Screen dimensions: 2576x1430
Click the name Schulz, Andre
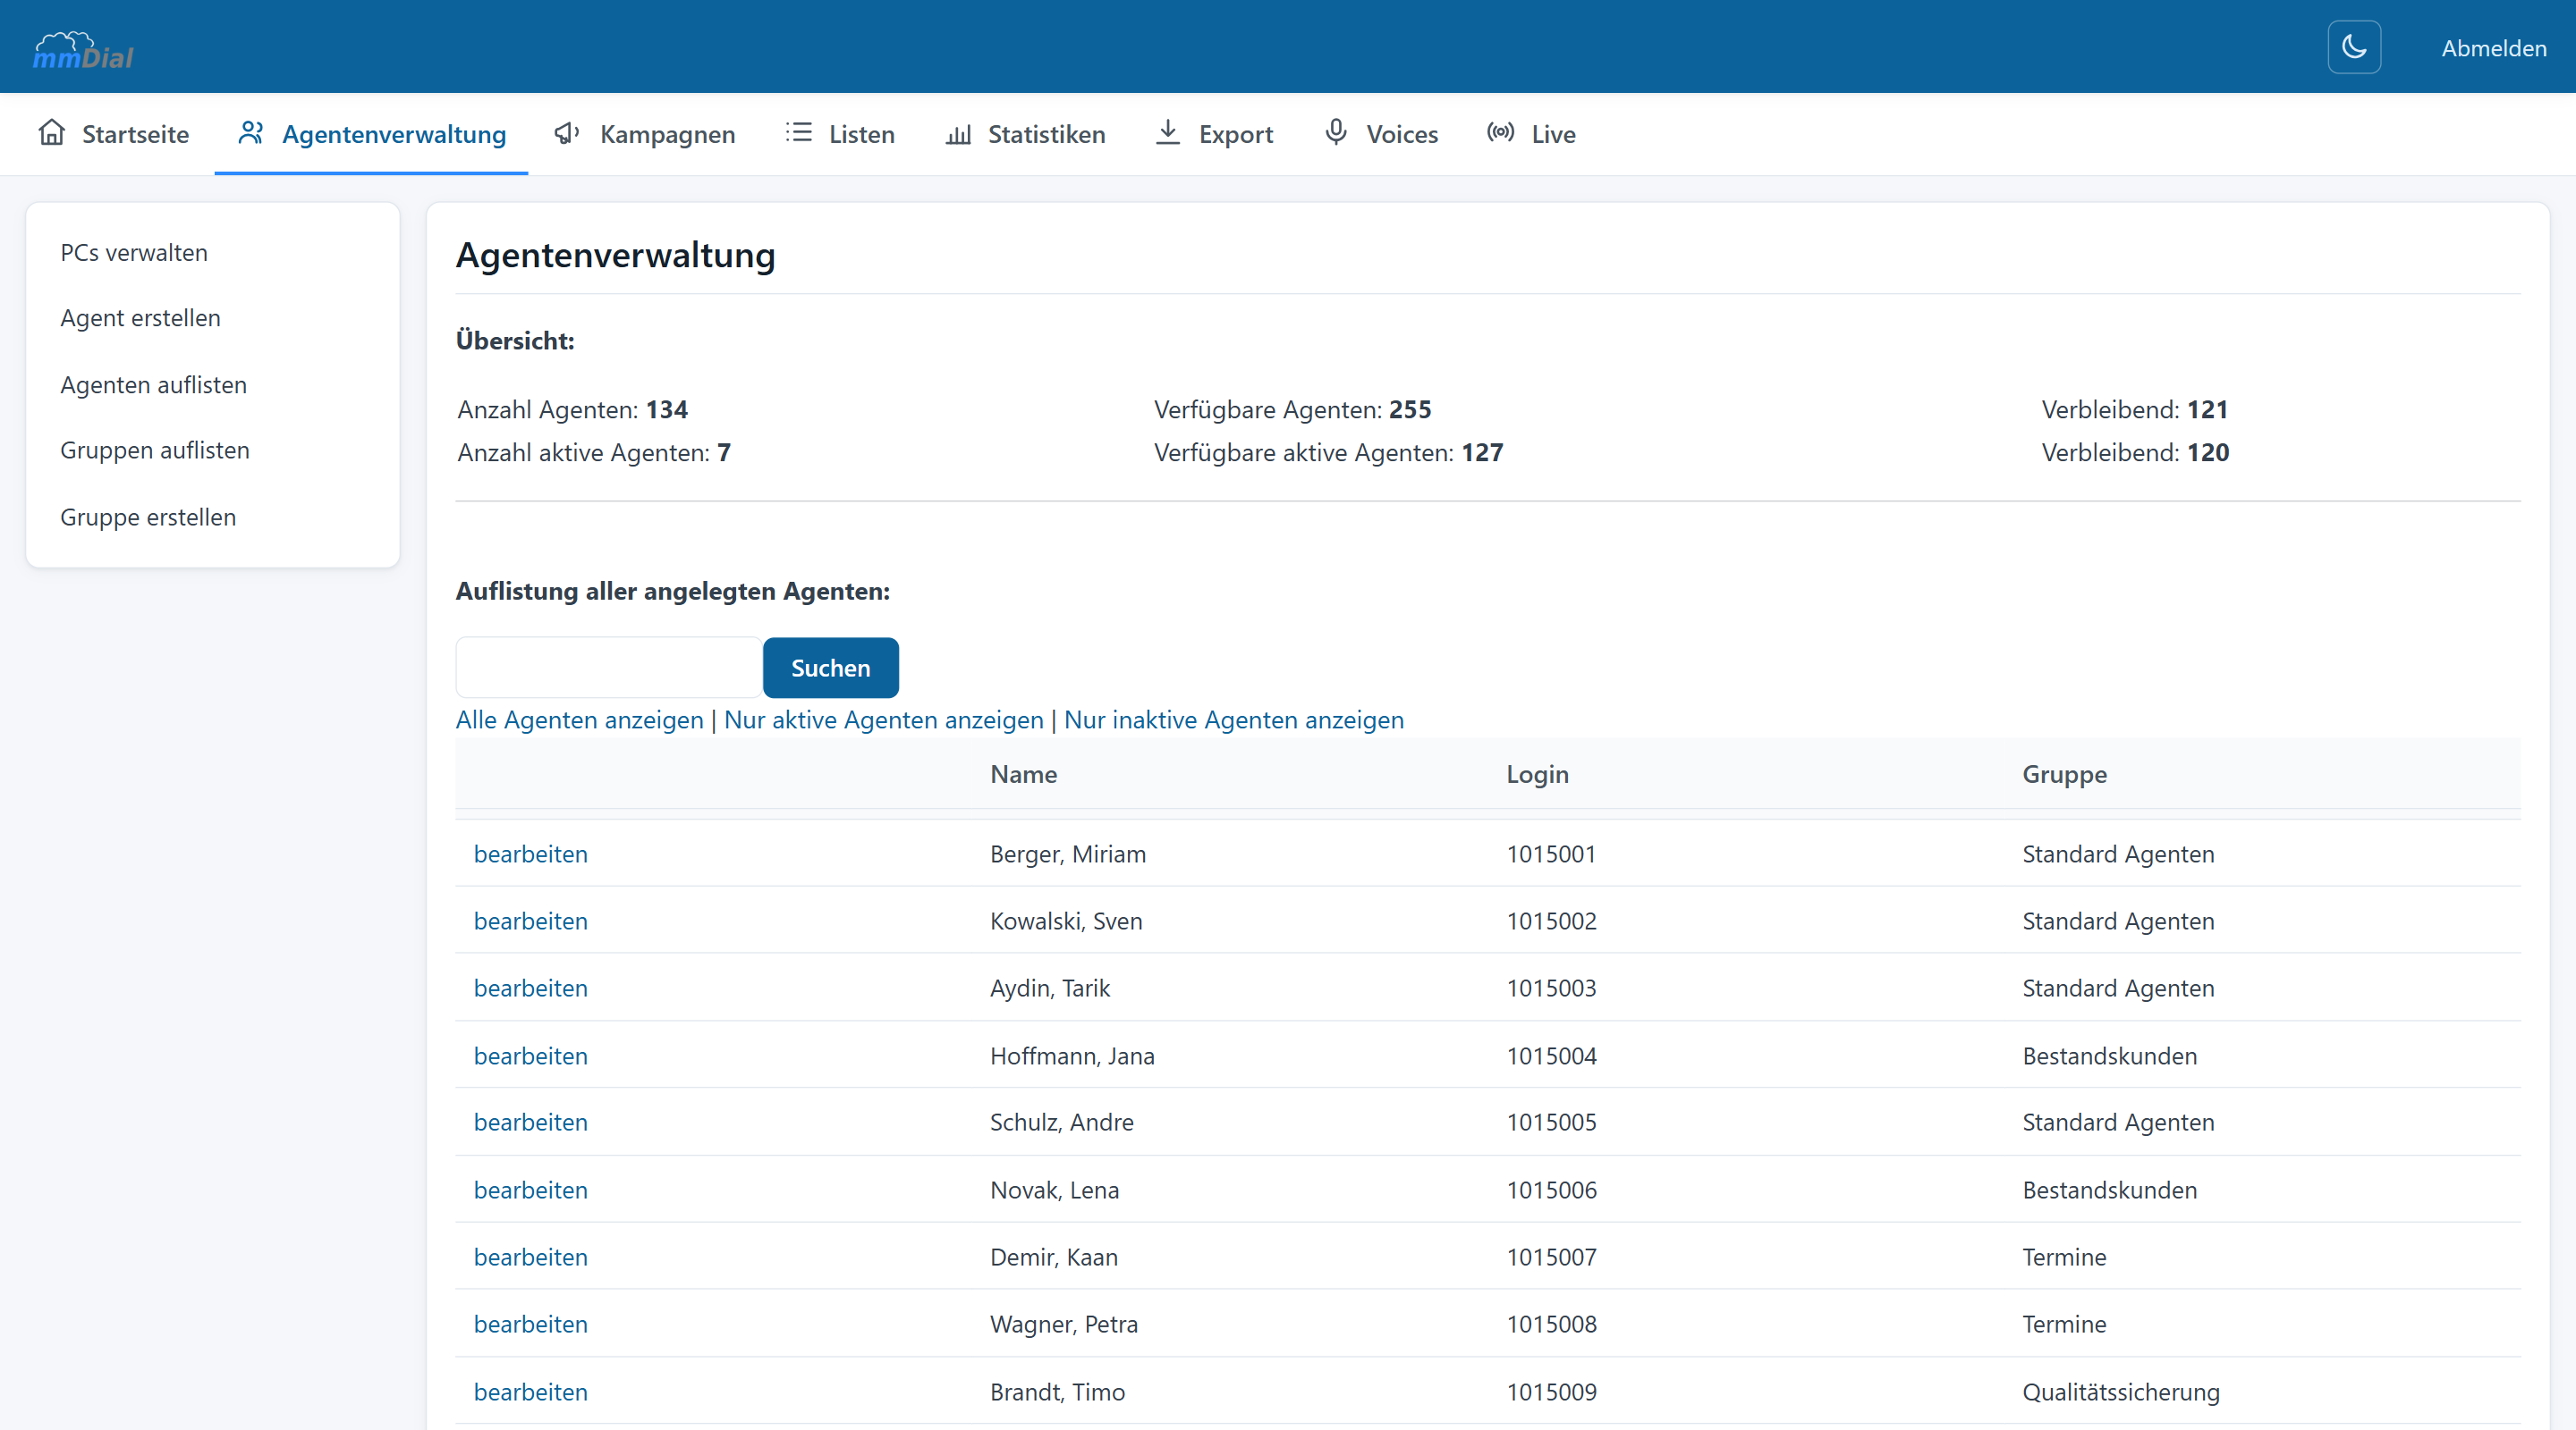(1061, 1123)
